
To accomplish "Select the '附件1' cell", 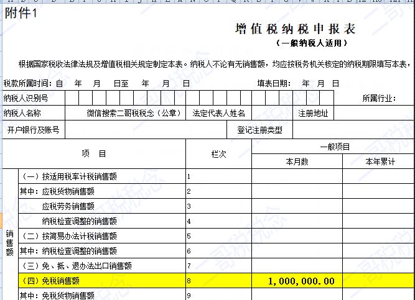I will 21,13.
